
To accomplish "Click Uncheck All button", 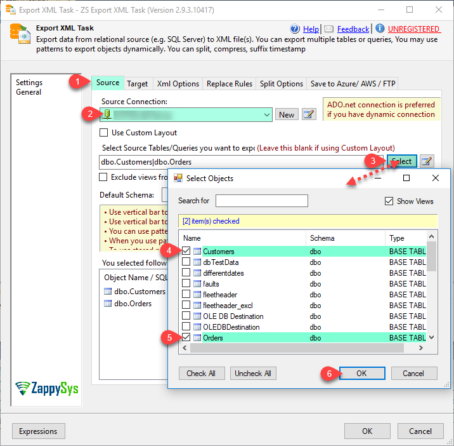I will click(253, 373).
